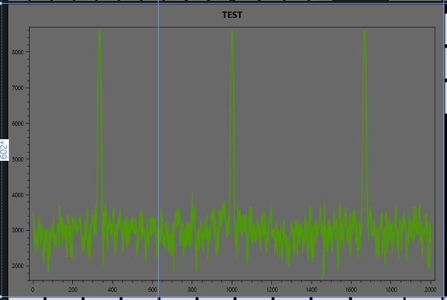The width and height of the screenshot is (447, 300).
Task: Click the 3000 Y-axis label
Action: tap(18, 230)
